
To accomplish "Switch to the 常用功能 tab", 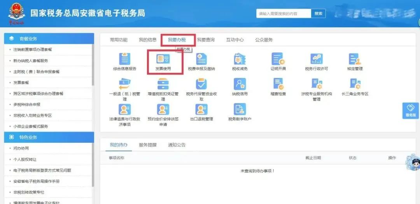I will click(x=119, y=40).
